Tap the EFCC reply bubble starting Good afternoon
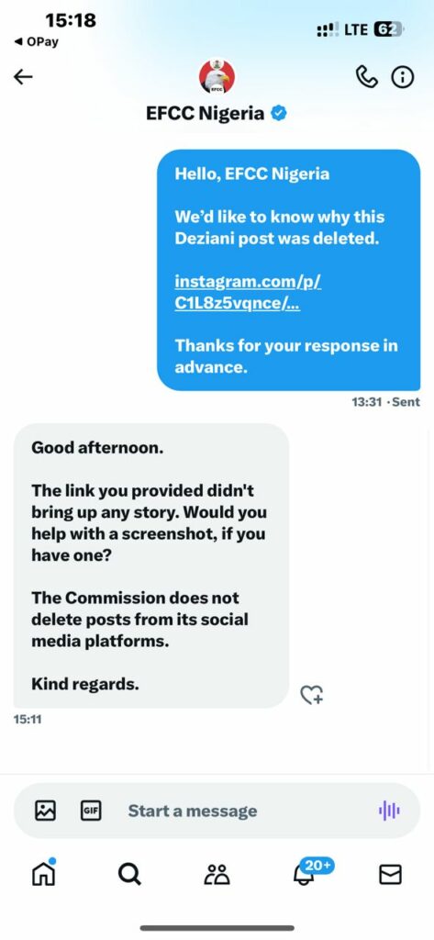Image resolution: width=434 pixels, height=940 pixels. 151,565
